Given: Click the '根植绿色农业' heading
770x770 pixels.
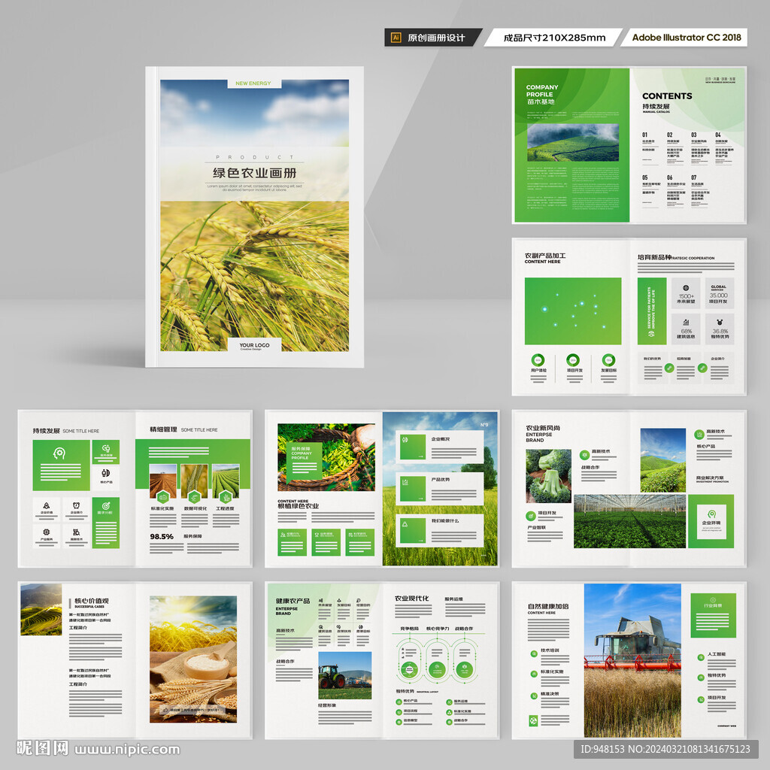Looking at the screenshot, I should tap(298, 506).
